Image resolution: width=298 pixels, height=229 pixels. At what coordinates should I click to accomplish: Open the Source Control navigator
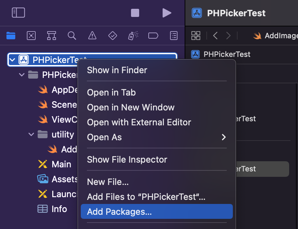pos(31,36)
